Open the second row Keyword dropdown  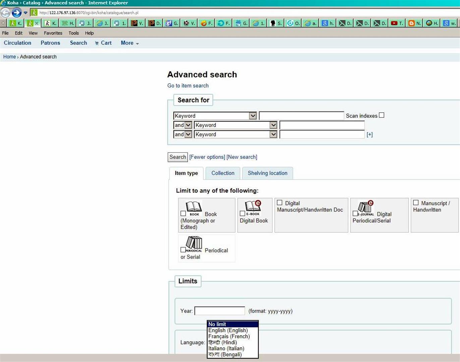236,125
